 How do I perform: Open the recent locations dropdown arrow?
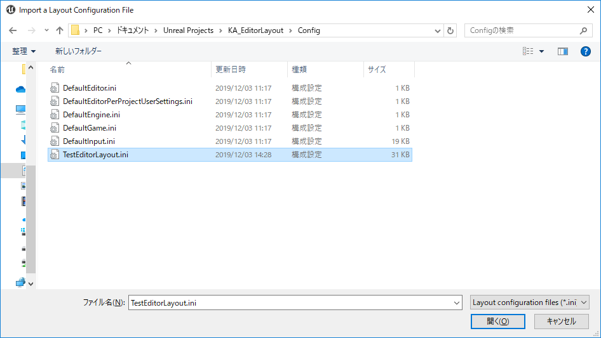pos(46,30)
